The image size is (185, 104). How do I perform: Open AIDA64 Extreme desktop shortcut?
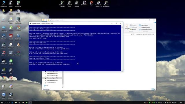pos(11,37)
